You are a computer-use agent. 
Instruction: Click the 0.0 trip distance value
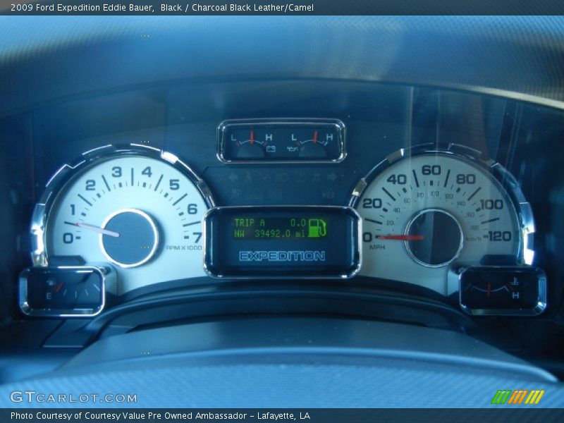[x=298, y=223]
